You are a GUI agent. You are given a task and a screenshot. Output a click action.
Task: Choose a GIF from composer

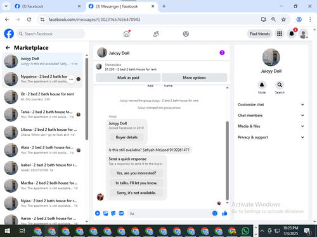click(121, 213)
